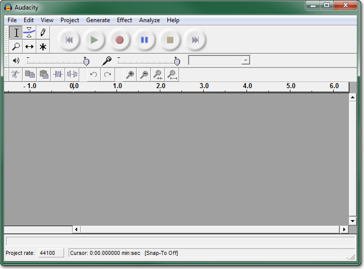Click the output volume slider thumb

pos(86,61)
